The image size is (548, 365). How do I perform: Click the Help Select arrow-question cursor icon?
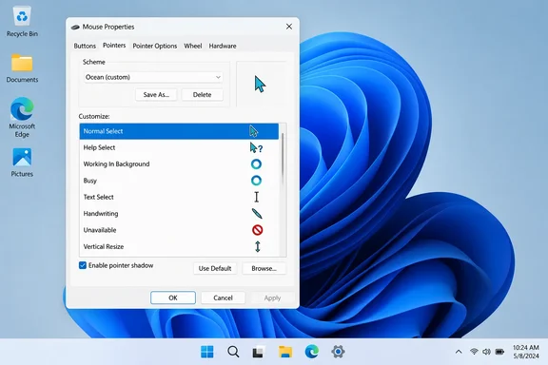256,147
